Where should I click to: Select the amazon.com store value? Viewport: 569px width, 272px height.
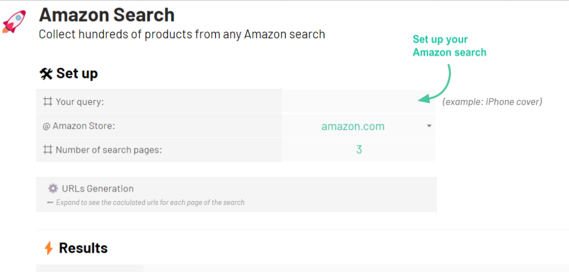click(353, 126)
